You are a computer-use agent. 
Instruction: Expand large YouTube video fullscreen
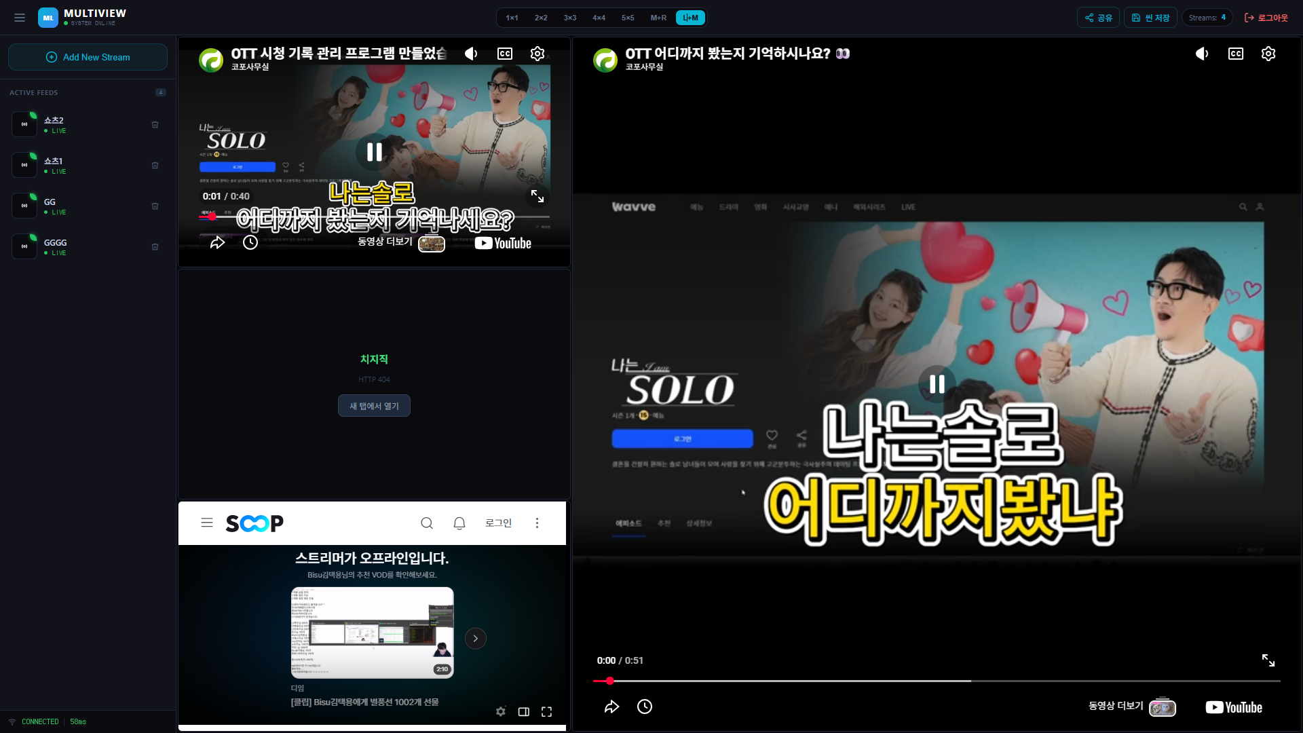coord(1268,660)
